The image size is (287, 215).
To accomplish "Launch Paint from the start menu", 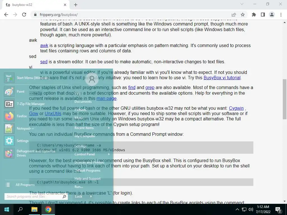I will point(9,92).
